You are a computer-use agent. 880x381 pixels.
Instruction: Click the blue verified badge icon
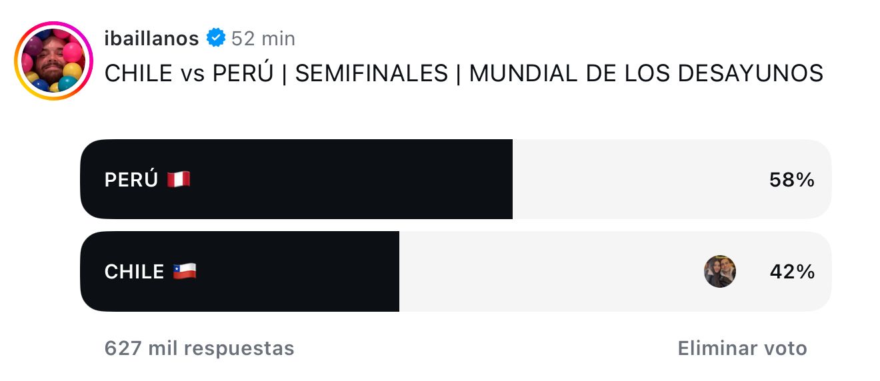tap(215, 38)
